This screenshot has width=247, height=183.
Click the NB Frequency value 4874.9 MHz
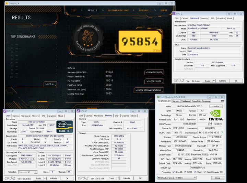point(132,129)
